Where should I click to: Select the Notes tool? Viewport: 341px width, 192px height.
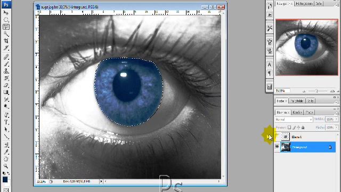coord(6,145)
